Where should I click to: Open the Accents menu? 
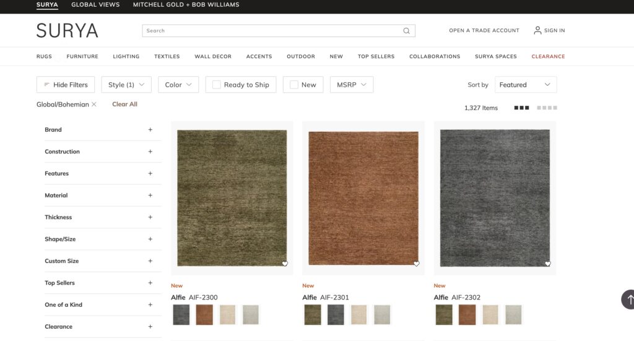coord(259,56)
